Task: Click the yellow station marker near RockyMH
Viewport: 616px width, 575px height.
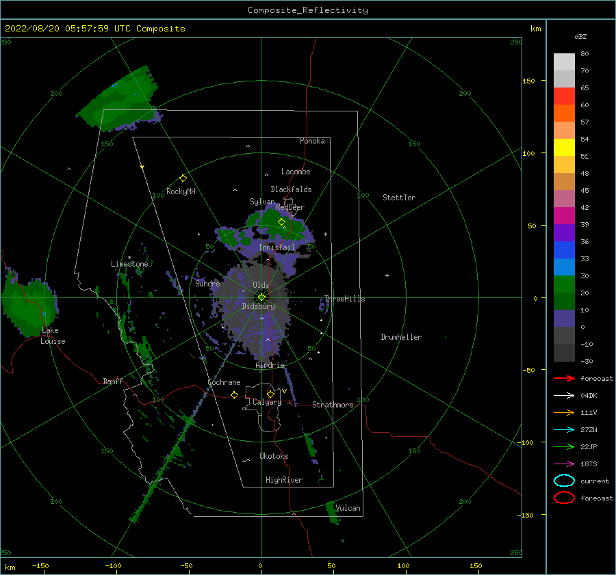Action: [x=183, y=178]
